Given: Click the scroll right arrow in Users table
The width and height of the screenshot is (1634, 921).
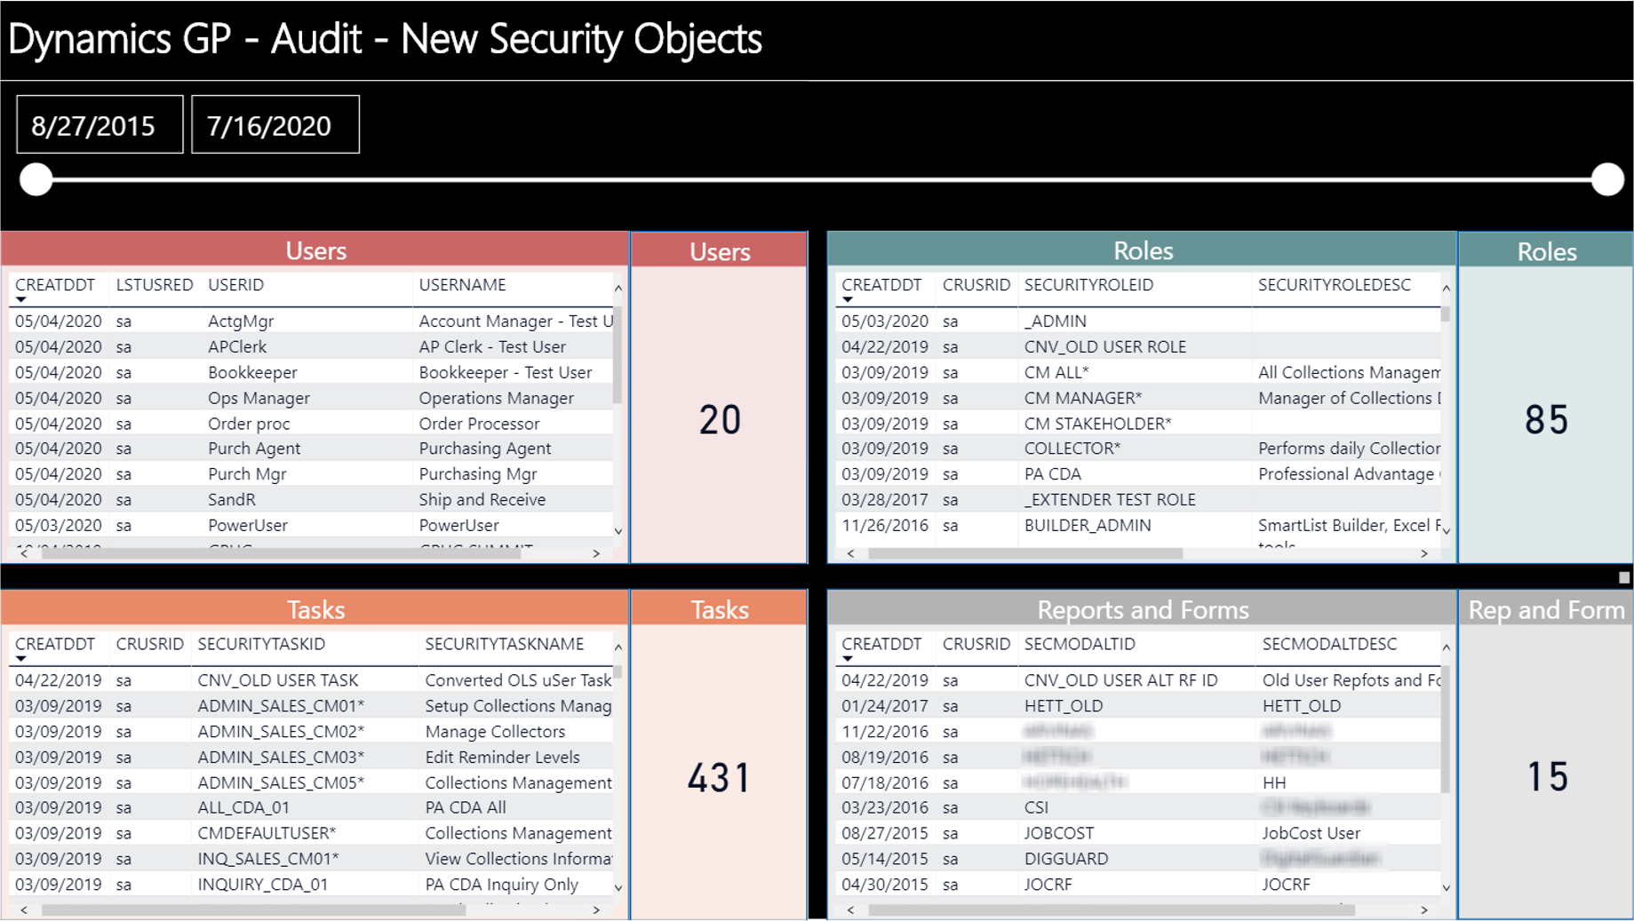Looking at the screenshot, I should click(x=596, y=553).
